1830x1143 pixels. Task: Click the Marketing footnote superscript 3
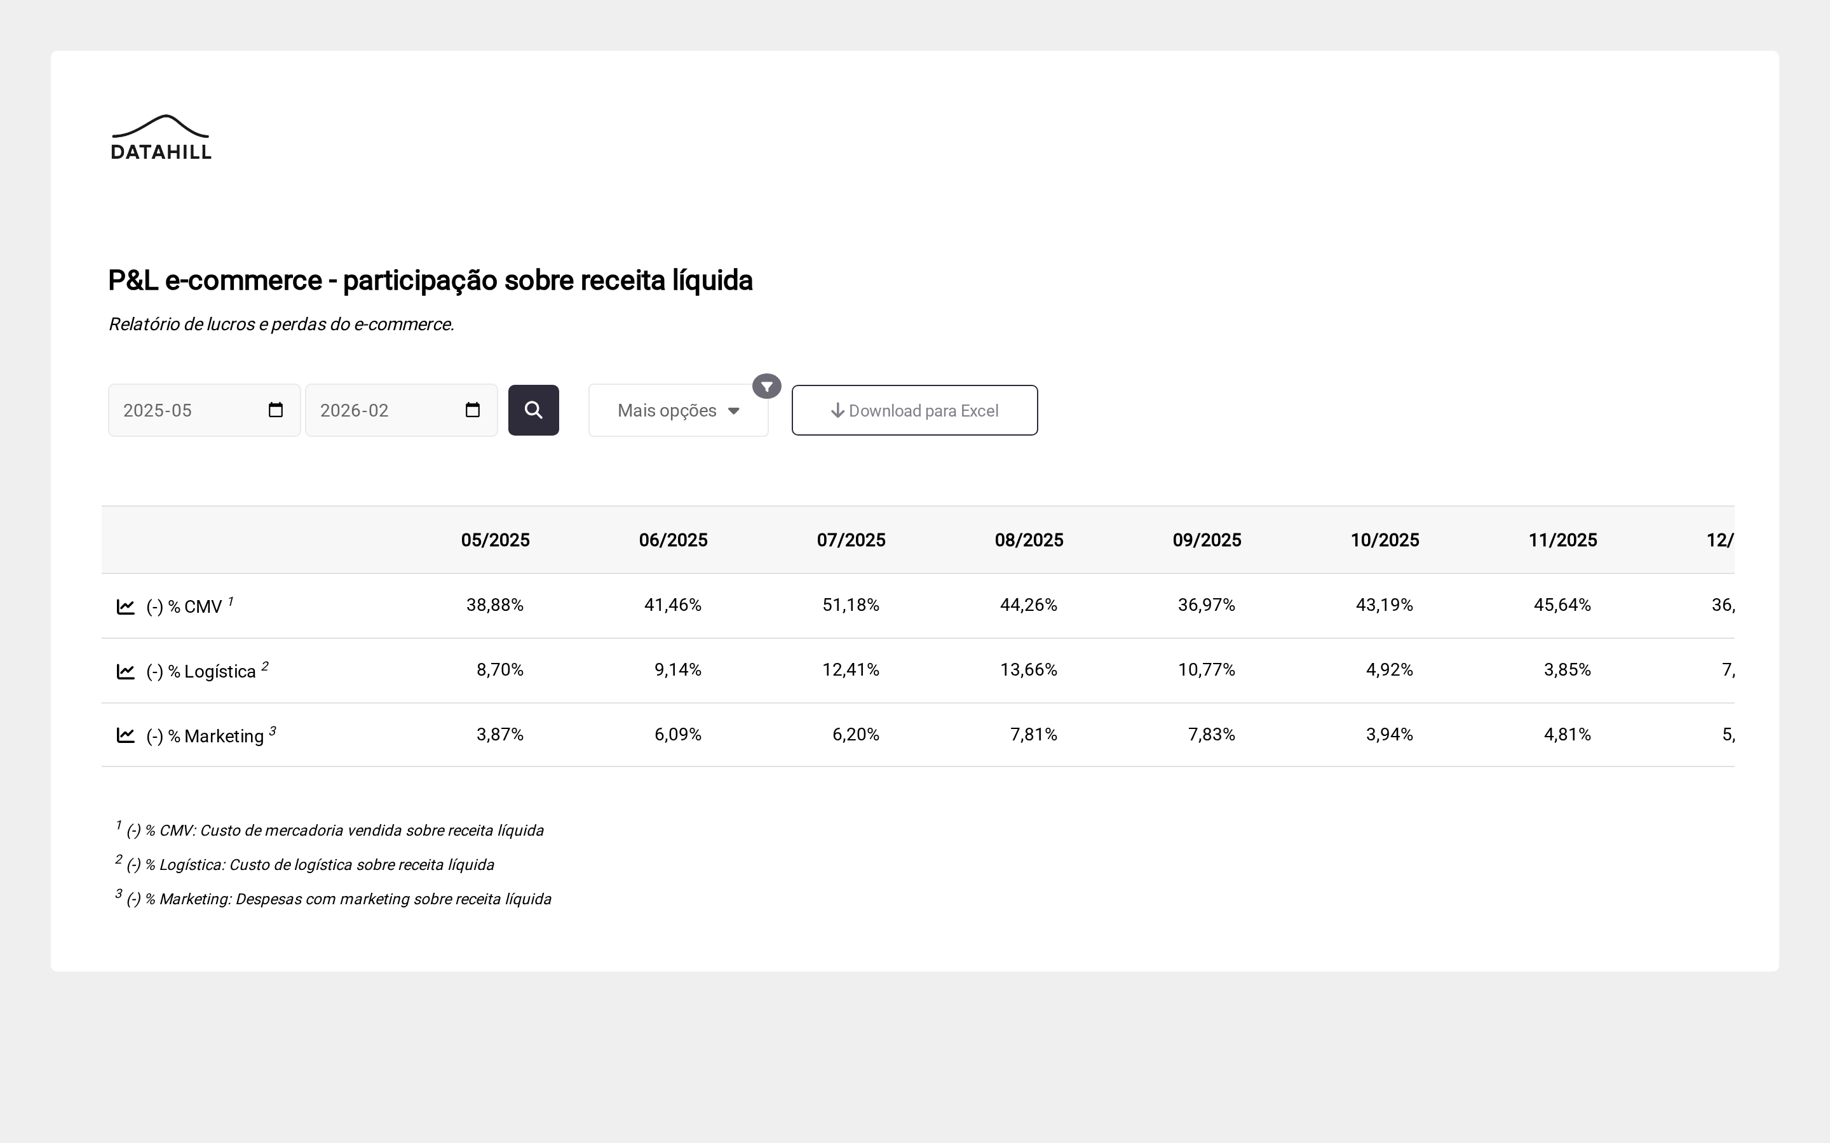point(272,730)
